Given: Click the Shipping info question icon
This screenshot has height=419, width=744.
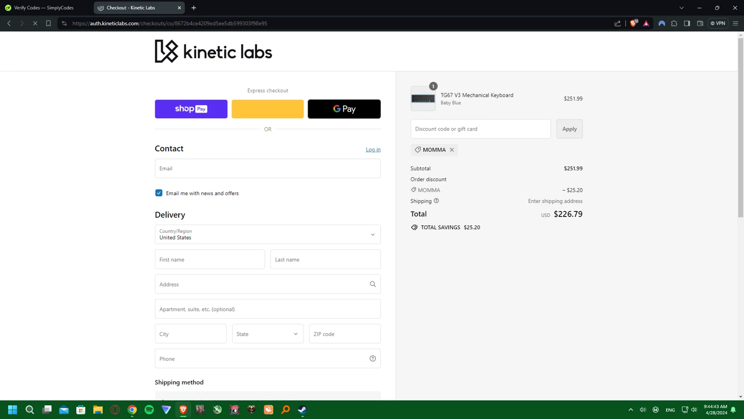Looking at the screenshot, I should pos(436,201).
